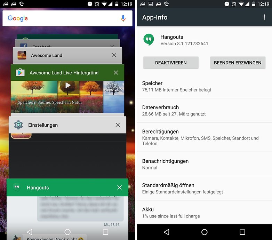Close the Hangouts recent app card
The image size is (272, 240).
[x=119, y=187]
